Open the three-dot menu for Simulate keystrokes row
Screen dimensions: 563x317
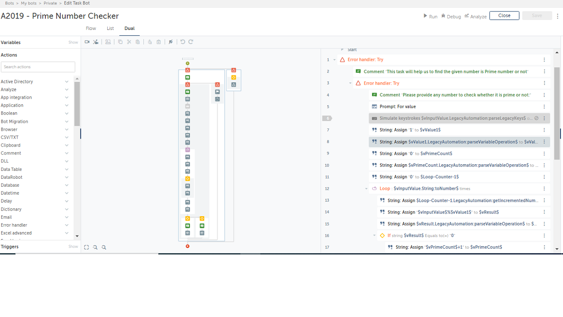[x=544, y=118]
